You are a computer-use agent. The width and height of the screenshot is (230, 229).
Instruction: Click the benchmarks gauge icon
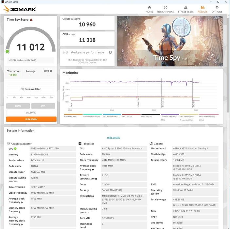coord(166,7)
